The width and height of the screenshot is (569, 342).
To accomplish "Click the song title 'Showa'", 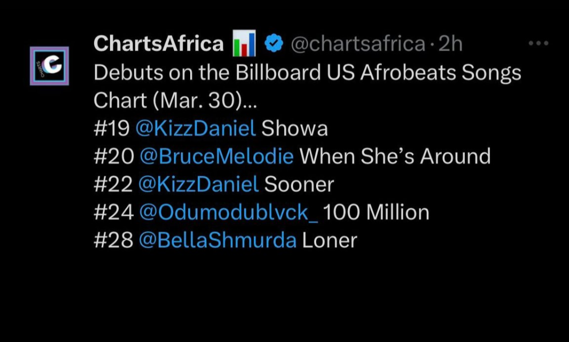I will click(295, 129).
